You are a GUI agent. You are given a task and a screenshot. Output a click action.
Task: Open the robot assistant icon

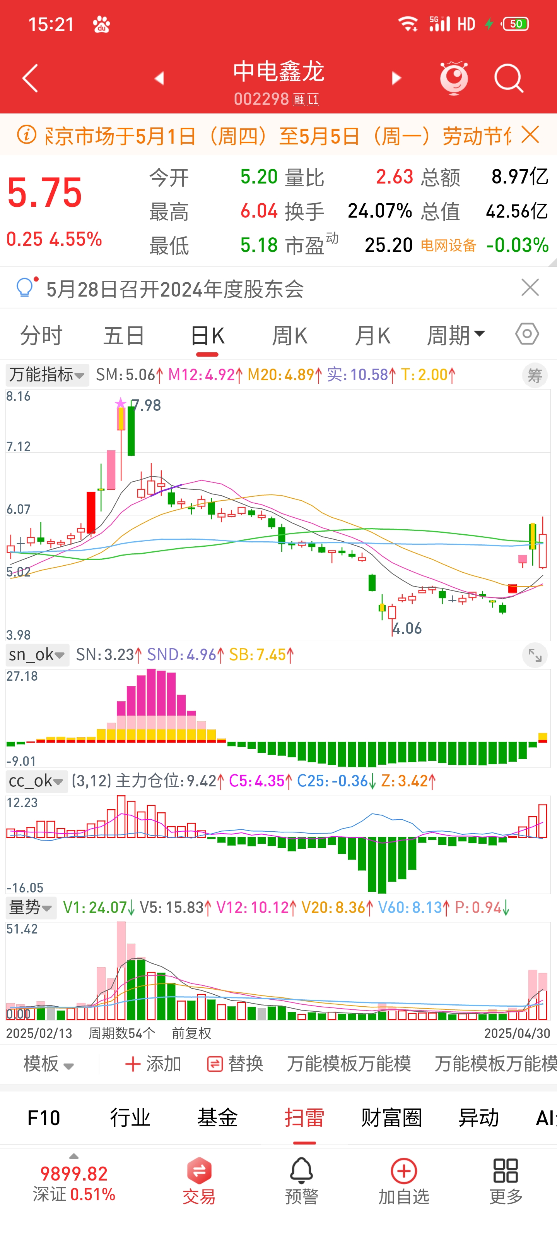[x=454, y=78]
